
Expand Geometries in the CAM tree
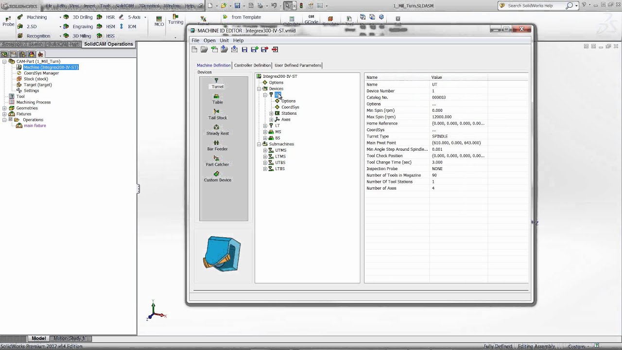4,108
